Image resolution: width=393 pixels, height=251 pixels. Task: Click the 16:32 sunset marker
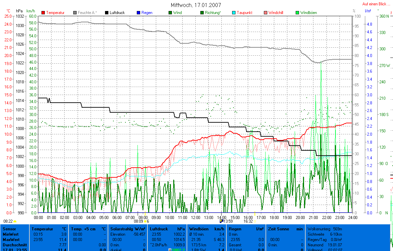coord(249,221)
